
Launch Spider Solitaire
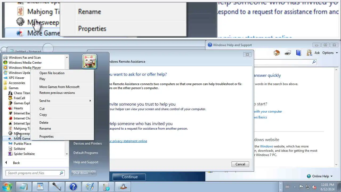24,154
